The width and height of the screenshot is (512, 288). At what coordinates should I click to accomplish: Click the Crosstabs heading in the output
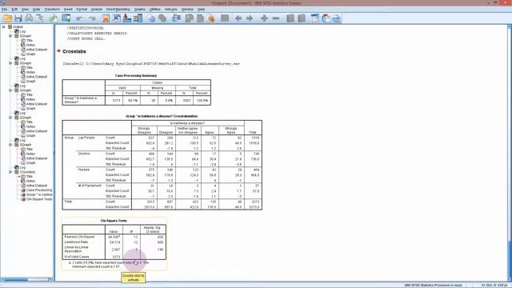coord(74,51)
